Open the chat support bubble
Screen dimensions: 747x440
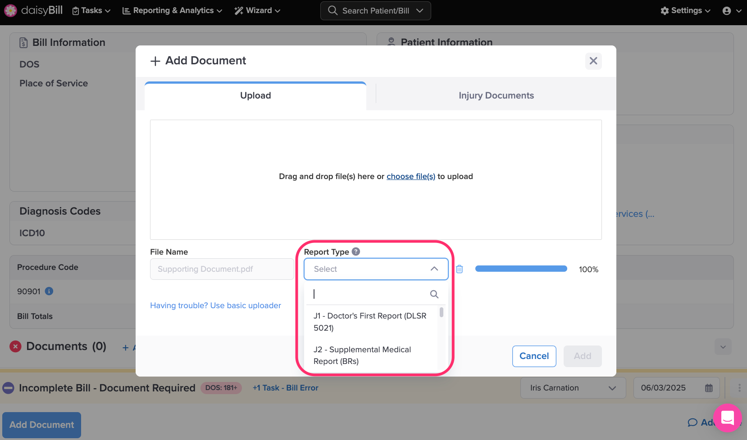click(x=727, y=418)
